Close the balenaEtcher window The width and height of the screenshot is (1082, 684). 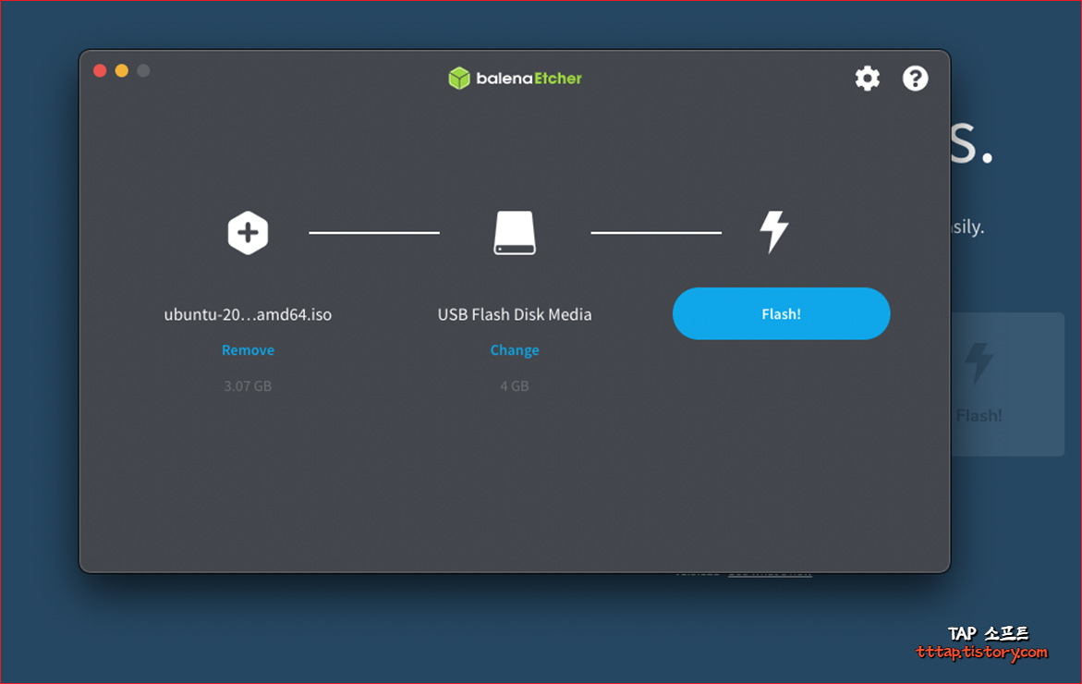100,70
